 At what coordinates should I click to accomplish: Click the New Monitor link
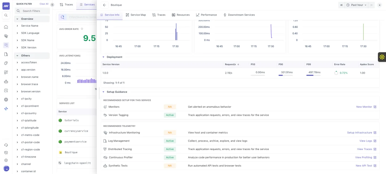click(366, 107)
